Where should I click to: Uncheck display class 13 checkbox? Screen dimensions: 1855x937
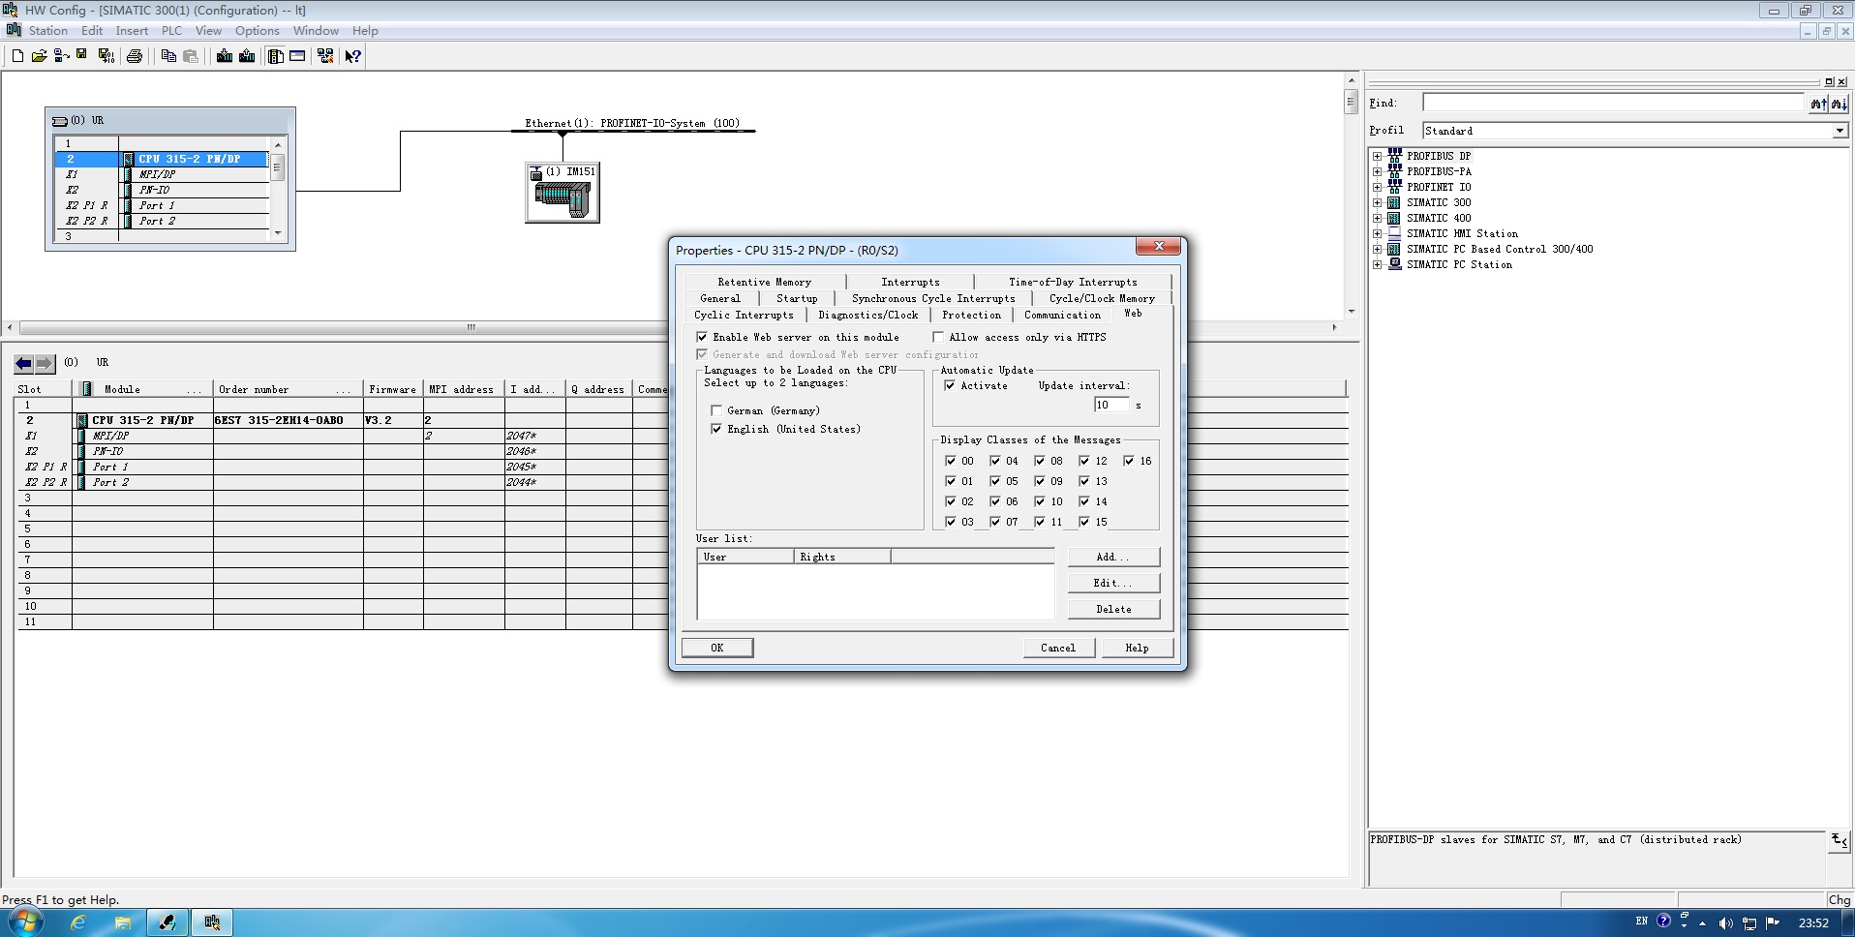click(1084, 481)
